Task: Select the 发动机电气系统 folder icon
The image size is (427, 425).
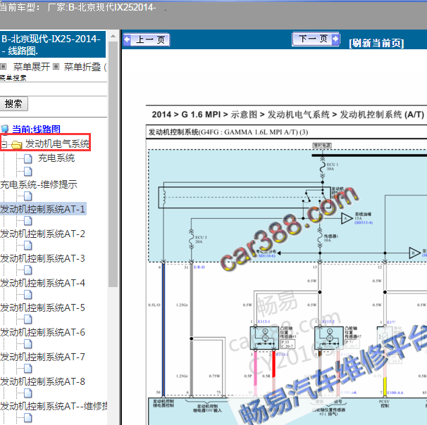Action: point(17,145)
